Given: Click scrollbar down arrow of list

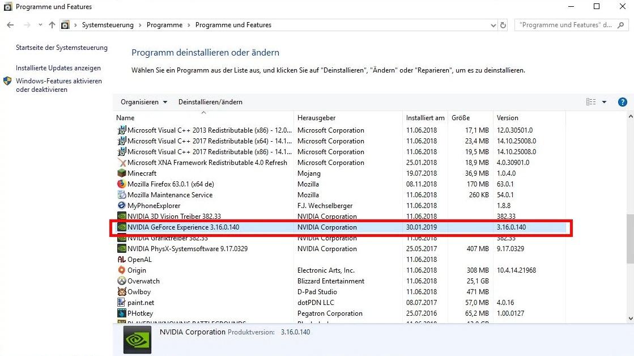Looking at the screenshot, I should point(631,319).
